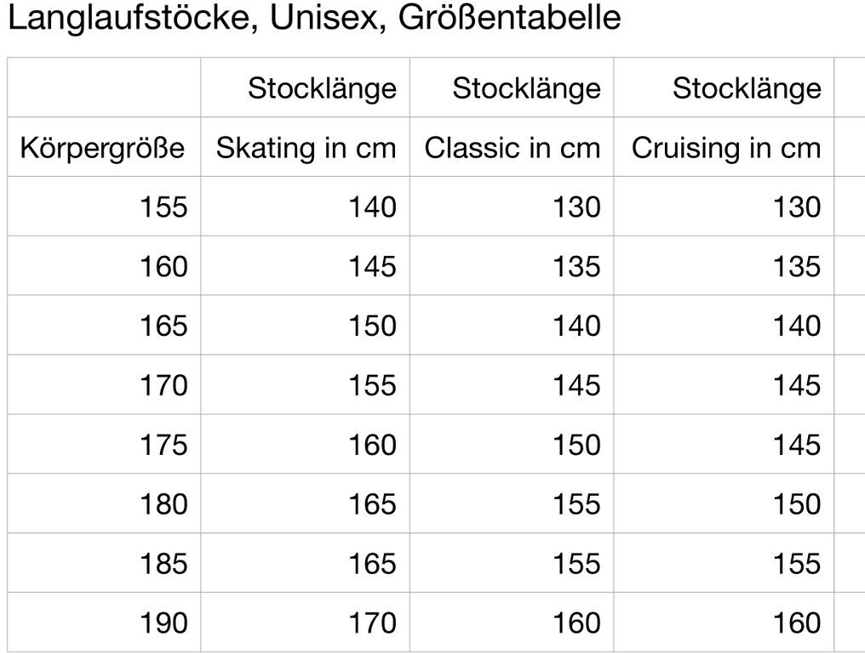Select the "Skating in cm" column header

pyautogui.click(x=306, y=148)
